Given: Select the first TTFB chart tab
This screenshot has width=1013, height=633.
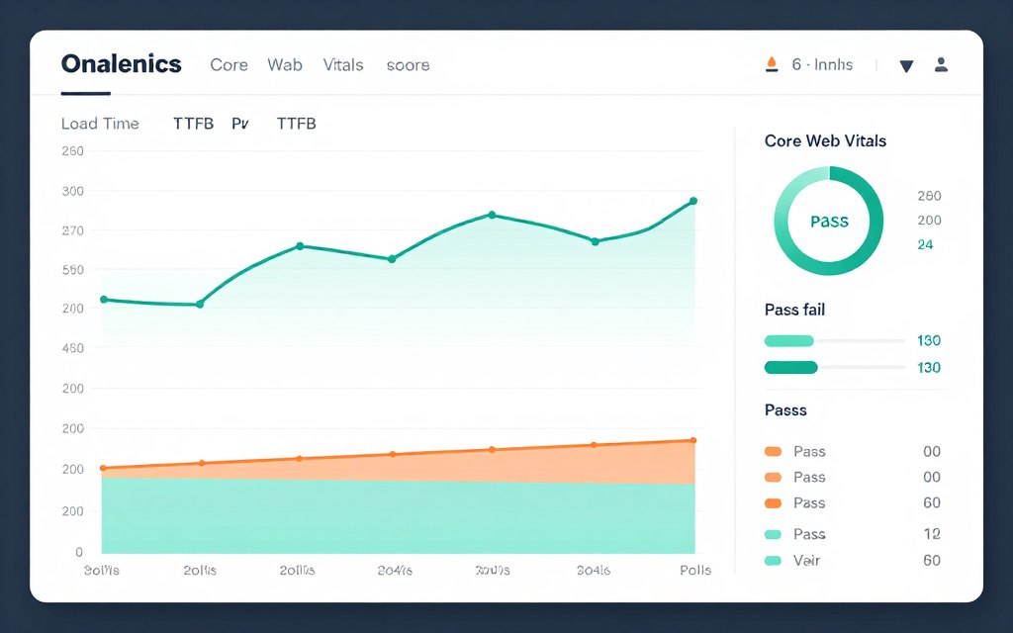Looking at the screenshot, I should coord(193,124).
